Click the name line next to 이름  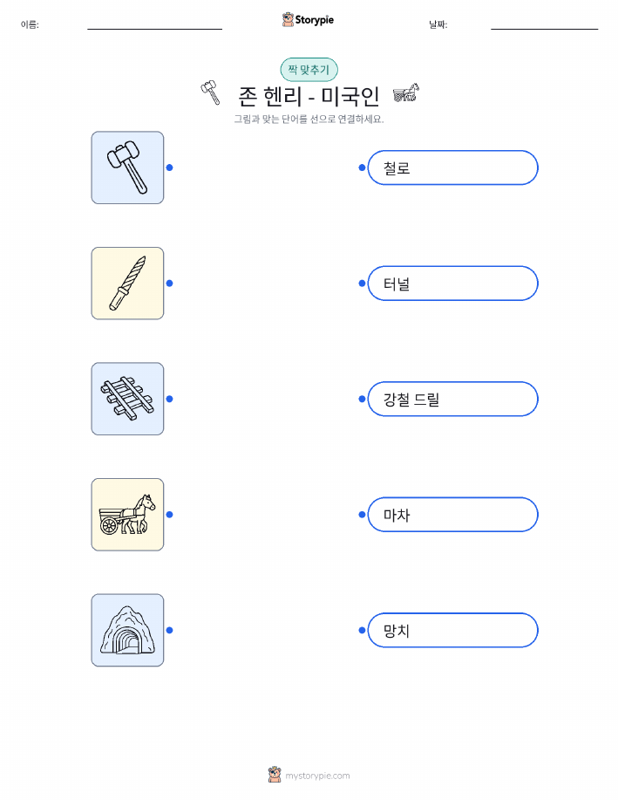tap(154, 28)
